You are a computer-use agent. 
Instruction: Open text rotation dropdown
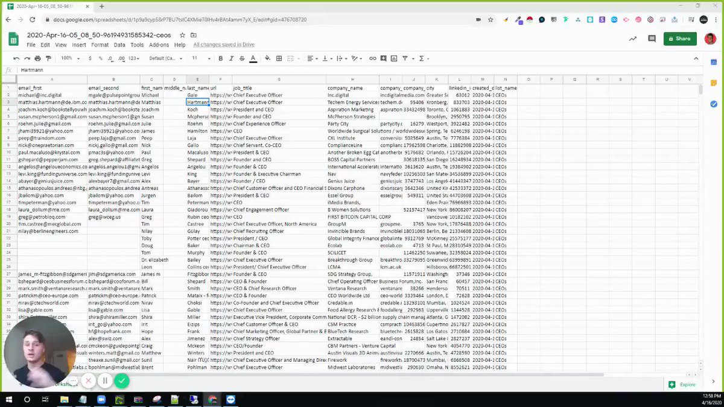point(357,58)
